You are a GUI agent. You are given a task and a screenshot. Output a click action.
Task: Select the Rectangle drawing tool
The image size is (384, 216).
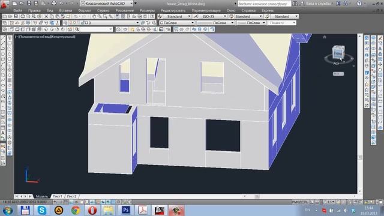(3, 59)
